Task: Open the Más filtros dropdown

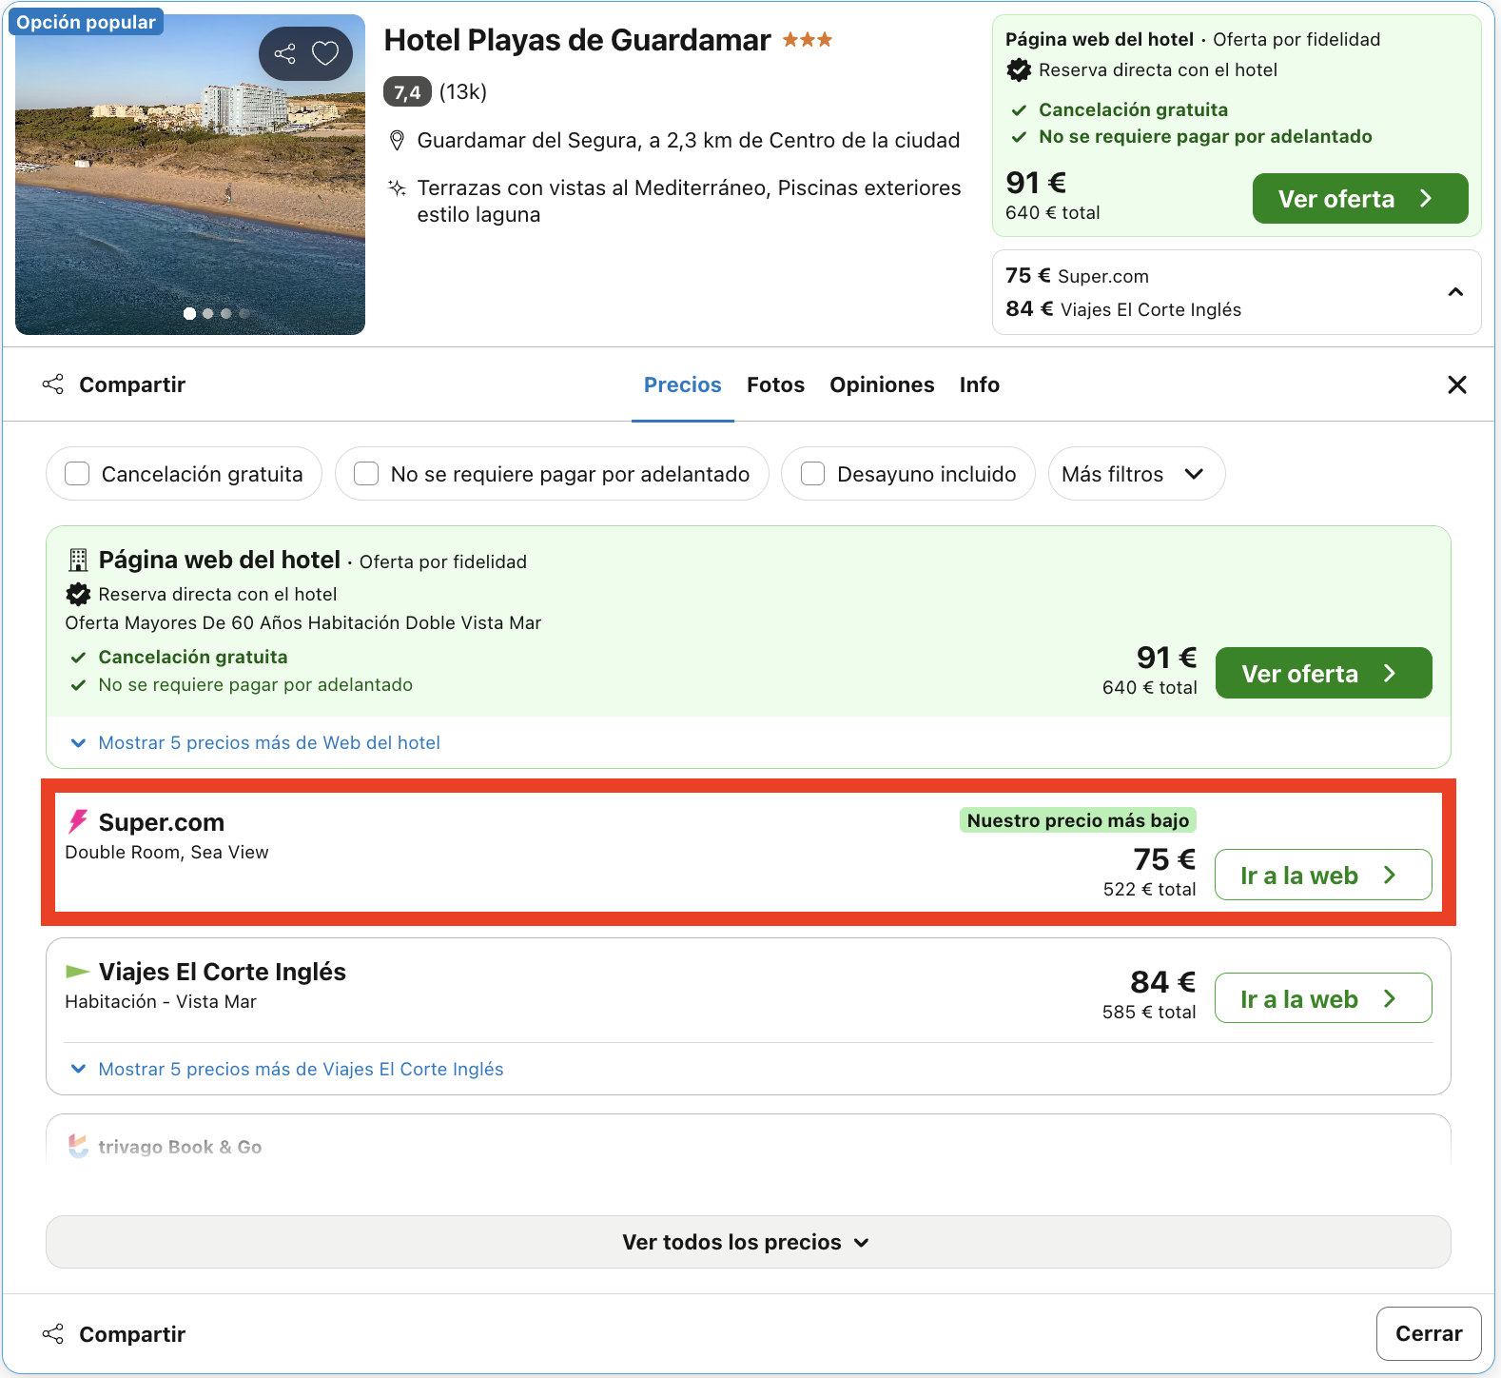Action: coord(1137,474)
